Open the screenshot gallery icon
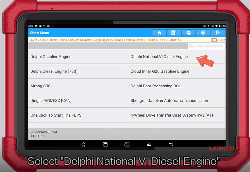This screenshot has height=172, width=250. (149, 144)
